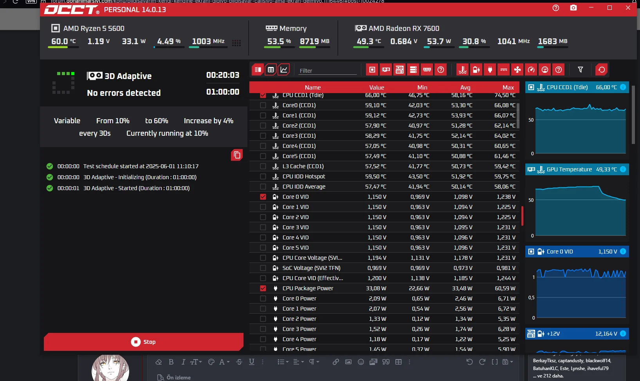Show temperature sensors only

(x=463, y=70)
